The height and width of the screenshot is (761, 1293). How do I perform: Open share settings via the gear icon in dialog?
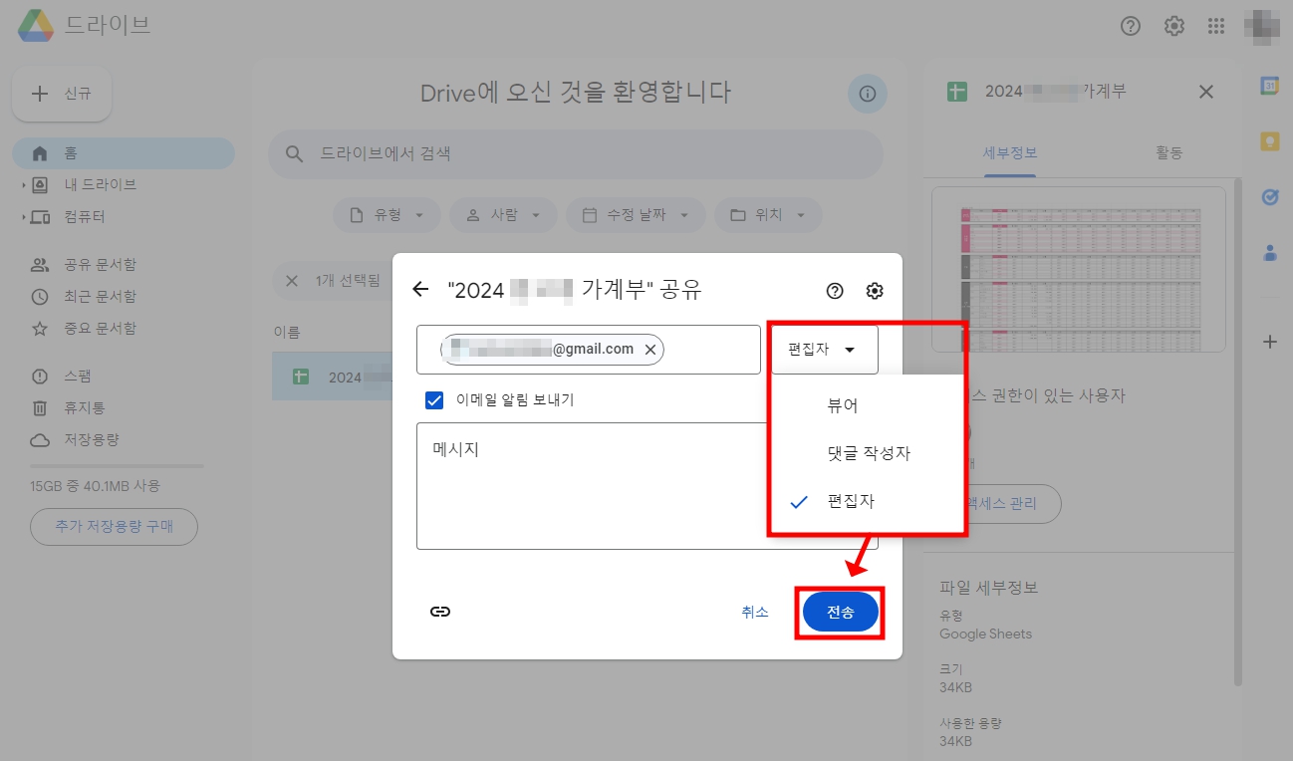(x=874, y=290)
